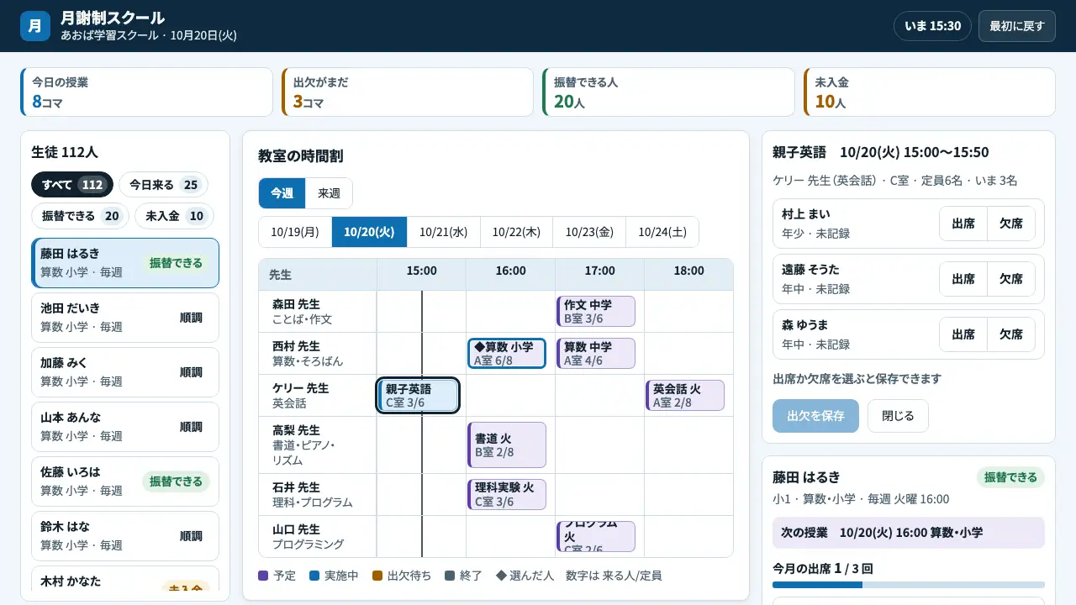The image size is (1076, 605).
Task: Select student 池田 だいき in list
Action: pyautogui.click(x=125, y=318)
